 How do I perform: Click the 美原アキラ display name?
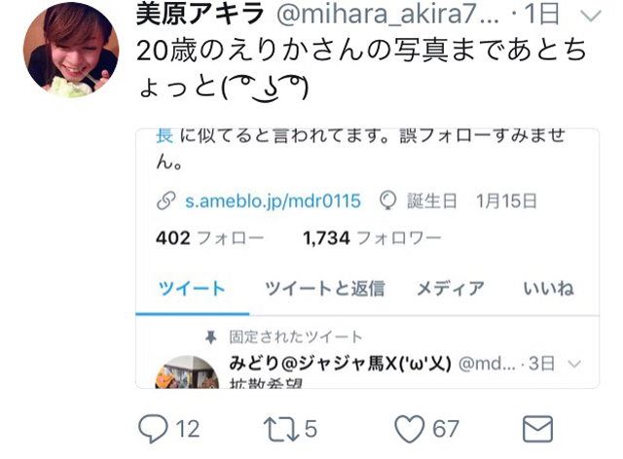tap(201, 13)
